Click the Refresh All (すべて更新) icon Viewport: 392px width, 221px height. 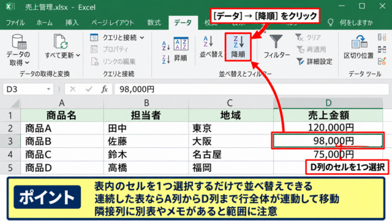point(61,41)
